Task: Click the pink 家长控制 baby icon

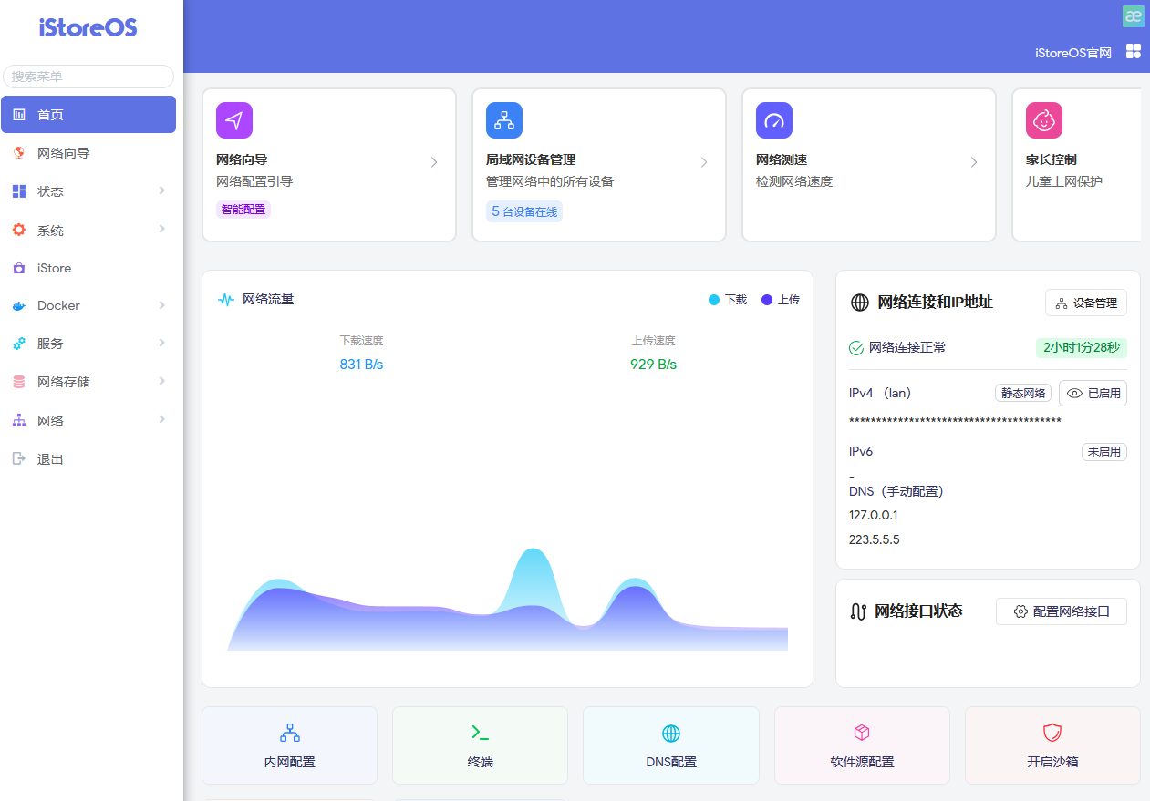Action: tap(1044, 120)
